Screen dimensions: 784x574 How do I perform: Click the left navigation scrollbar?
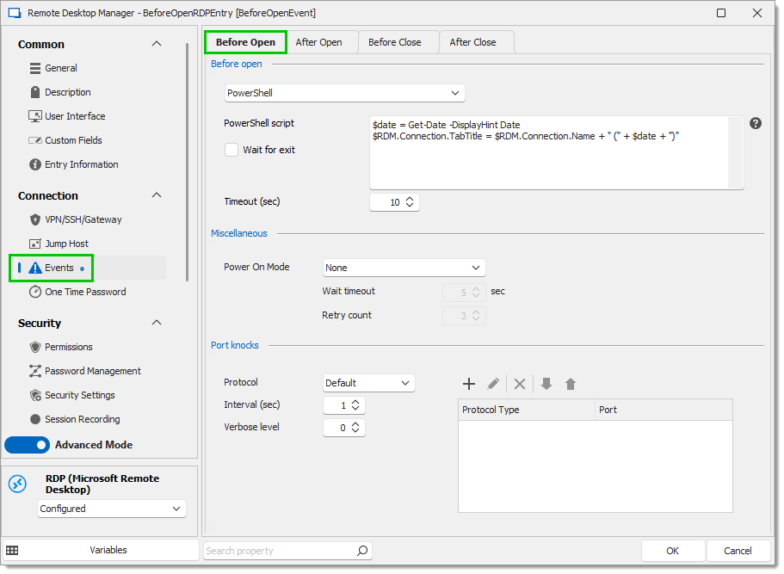187,163
